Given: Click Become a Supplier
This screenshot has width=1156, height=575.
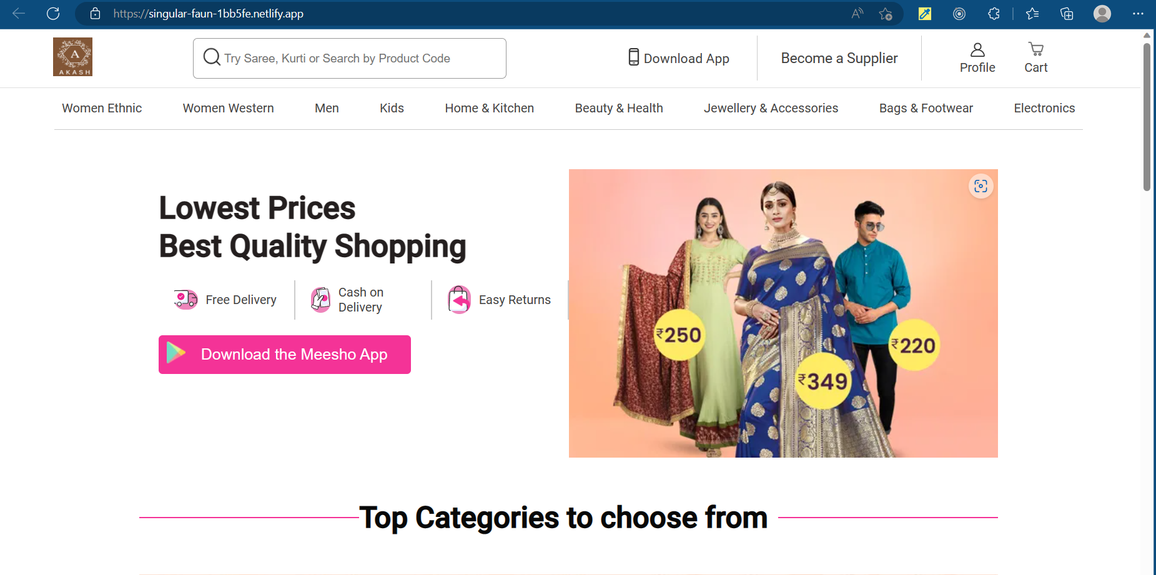Looking at the screenshot, I should [x=839, y=58].
